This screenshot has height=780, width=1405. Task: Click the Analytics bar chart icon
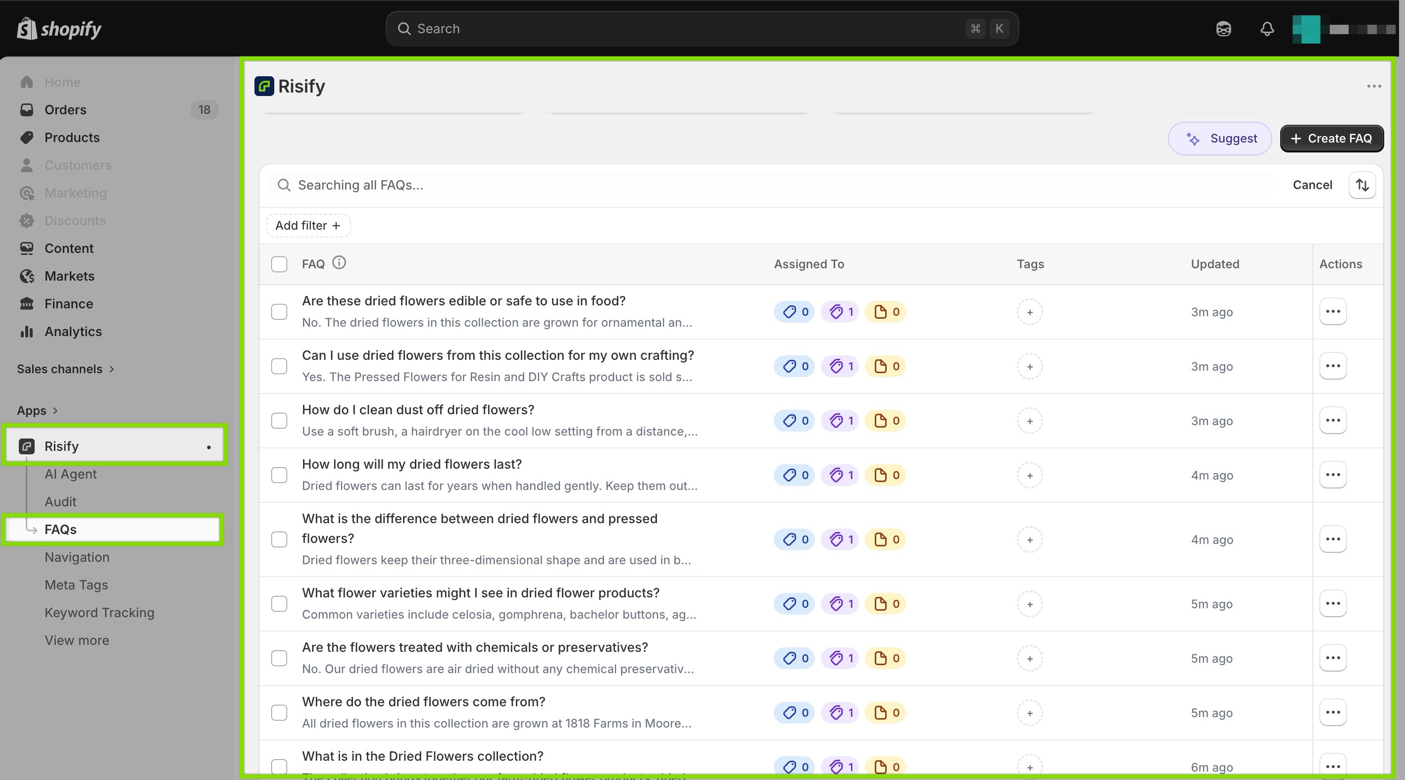click(26, 332)
